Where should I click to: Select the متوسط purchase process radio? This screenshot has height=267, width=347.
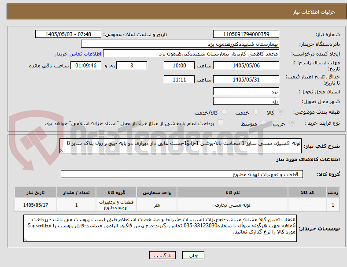(263, 123)
